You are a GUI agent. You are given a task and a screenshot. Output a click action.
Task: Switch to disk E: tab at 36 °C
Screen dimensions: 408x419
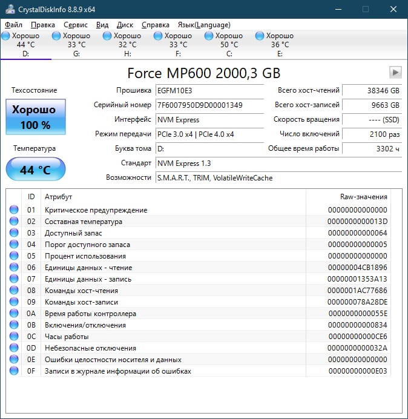pyautogui.click(x=280, y=45)
